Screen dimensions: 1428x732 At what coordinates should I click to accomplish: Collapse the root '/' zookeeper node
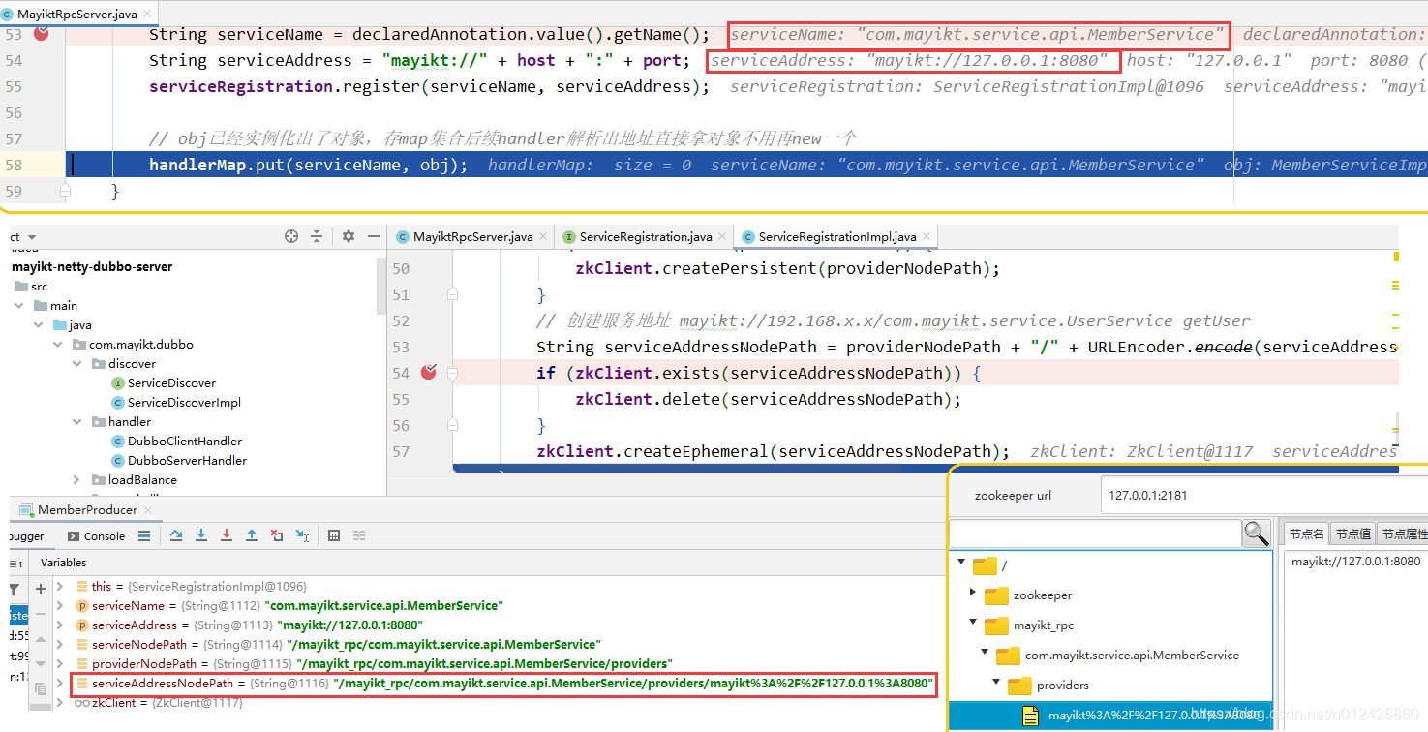[961, 563]
